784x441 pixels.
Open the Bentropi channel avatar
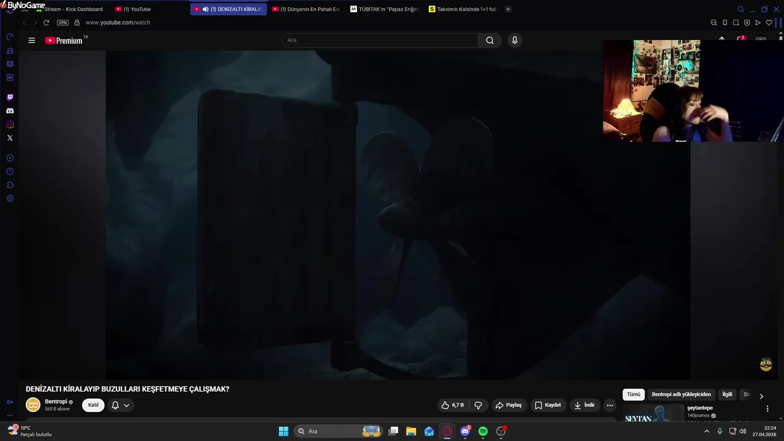(33, 405)
